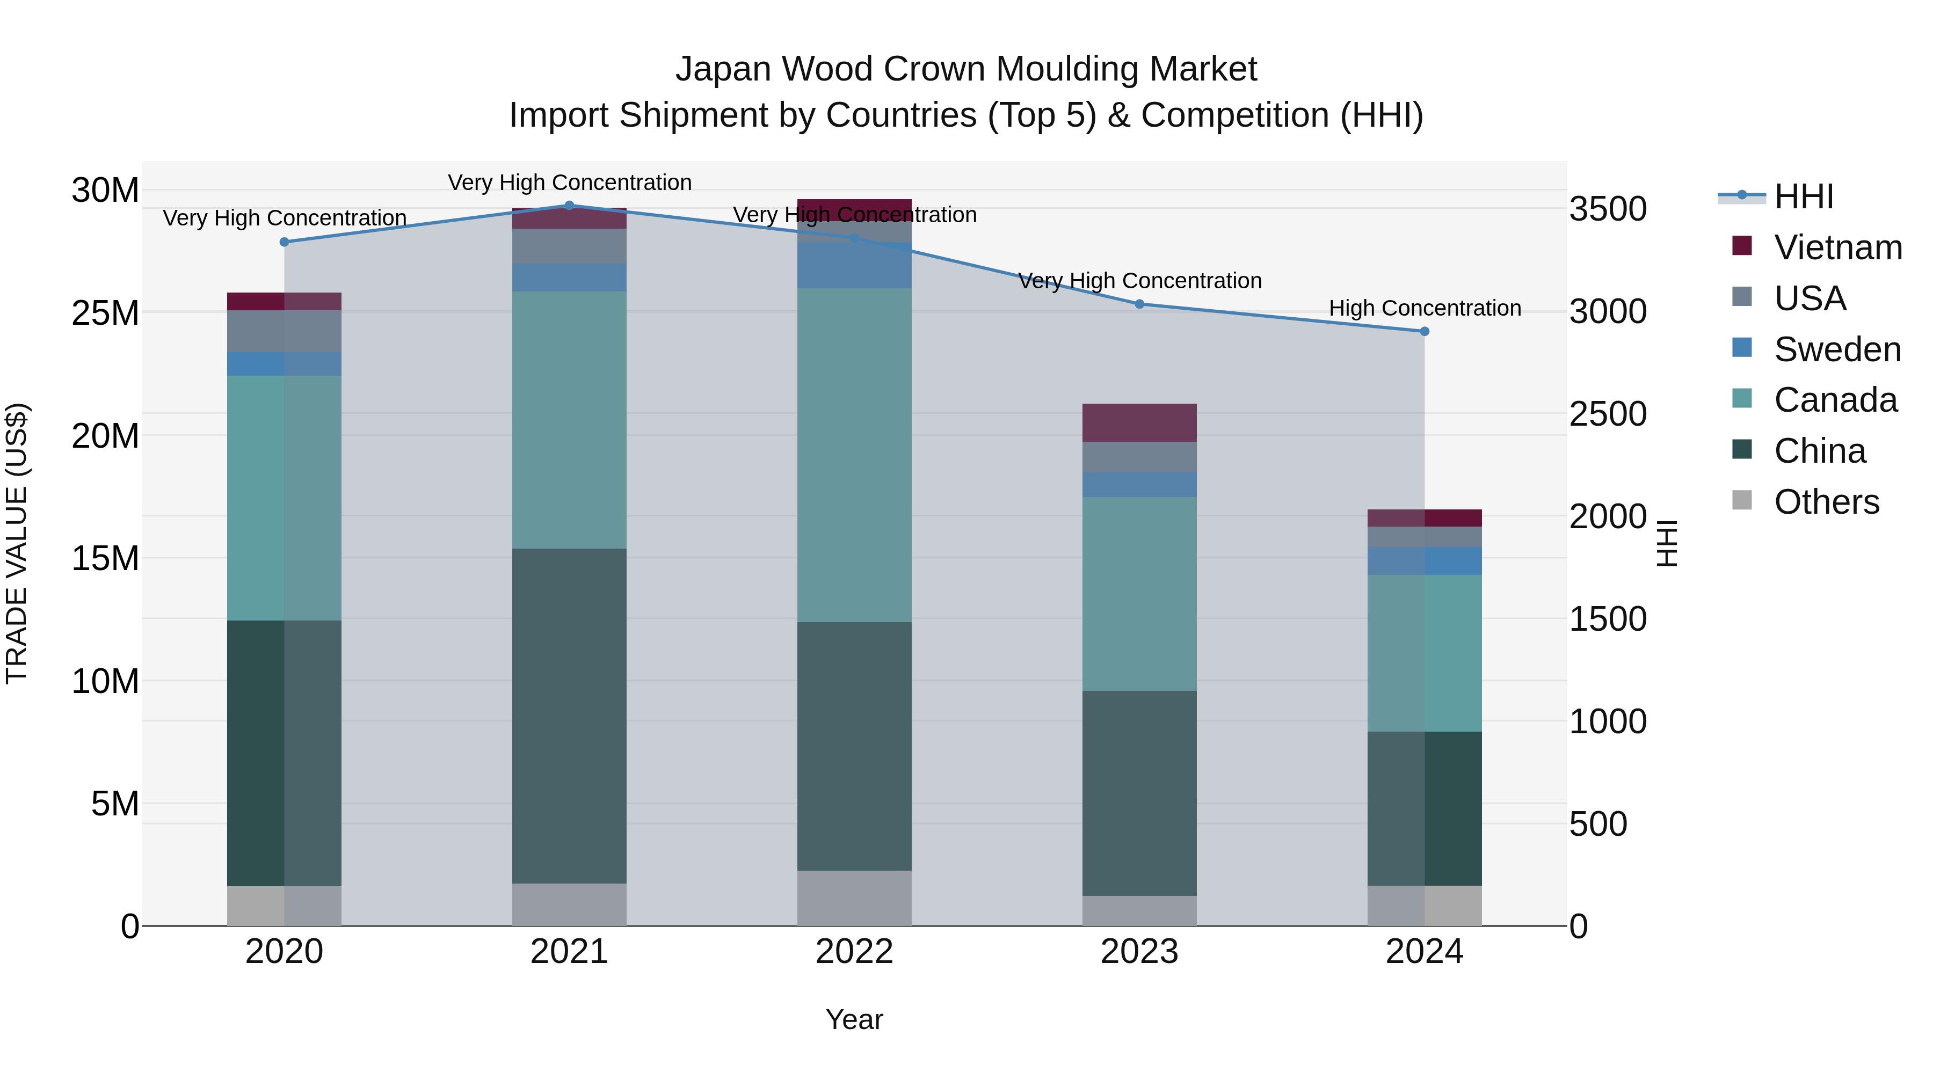Click the Vietnam segment of 2024 bar
The height and width of the screenshot is (1087, 1933).
1424,519
